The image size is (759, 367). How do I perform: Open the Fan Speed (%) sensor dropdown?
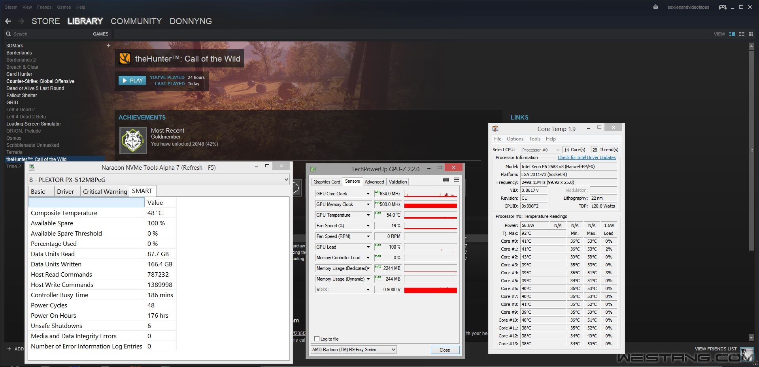368,226
